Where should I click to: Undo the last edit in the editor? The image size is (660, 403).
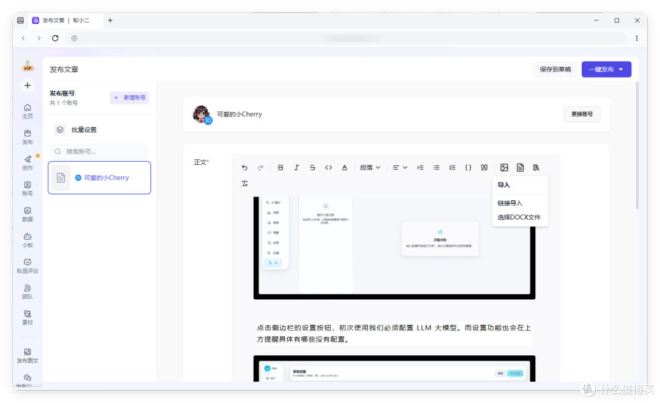click(244, 167)
